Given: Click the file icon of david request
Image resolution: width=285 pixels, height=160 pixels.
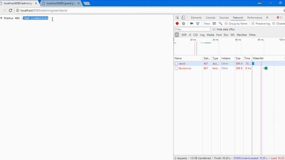Looking at the screenshot, I should [x=176, y=64].
